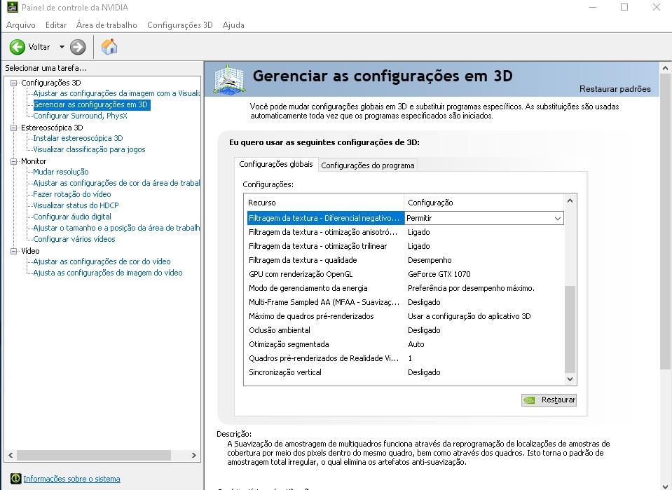Open Configurar vários vídeos
Image resolution: width=672 pixels, height=490 pixels.
point(74,239)
